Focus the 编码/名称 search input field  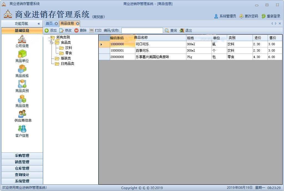(142, 30)
